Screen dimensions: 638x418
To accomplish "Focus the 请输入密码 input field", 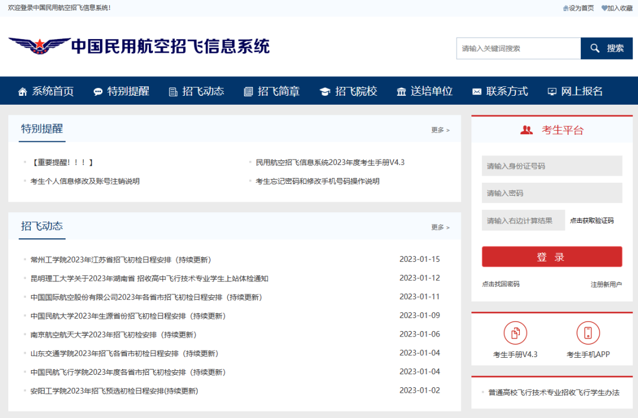I will tap(552, 193).
